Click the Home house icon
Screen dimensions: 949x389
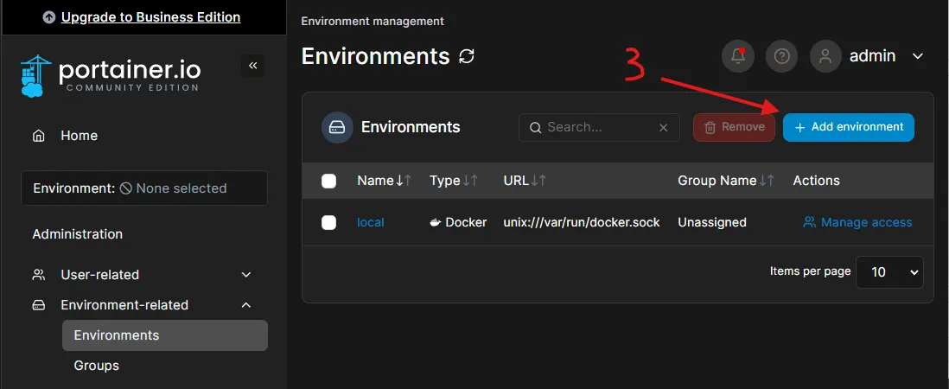(39, 136)
